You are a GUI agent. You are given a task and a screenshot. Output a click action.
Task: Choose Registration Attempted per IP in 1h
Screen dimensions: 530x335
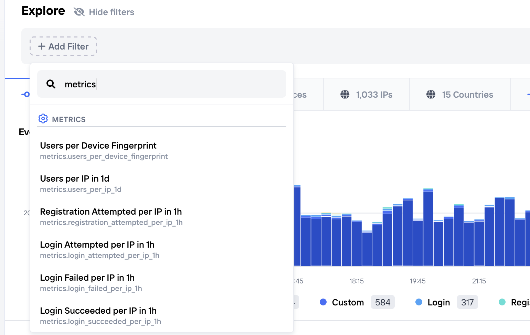162,217
